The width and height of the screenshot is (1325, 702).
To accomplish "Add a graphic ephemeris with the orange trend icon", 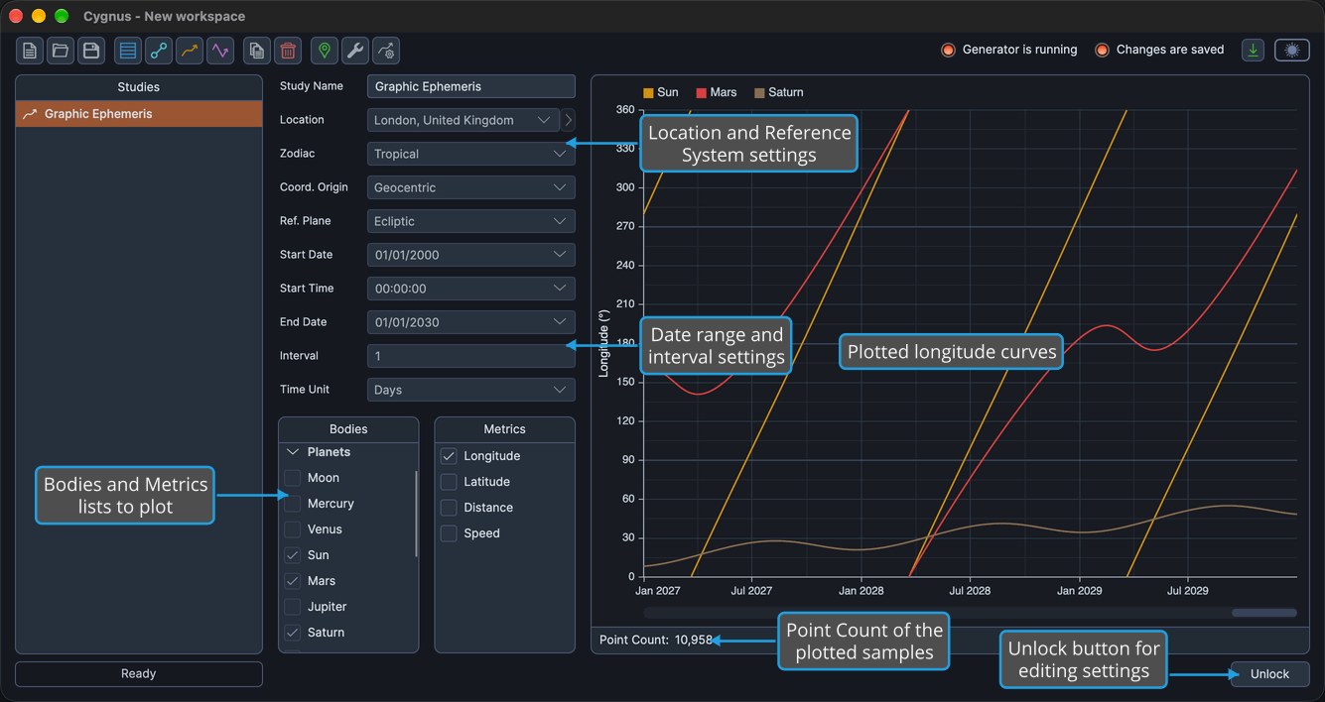I will coord(190,51).
